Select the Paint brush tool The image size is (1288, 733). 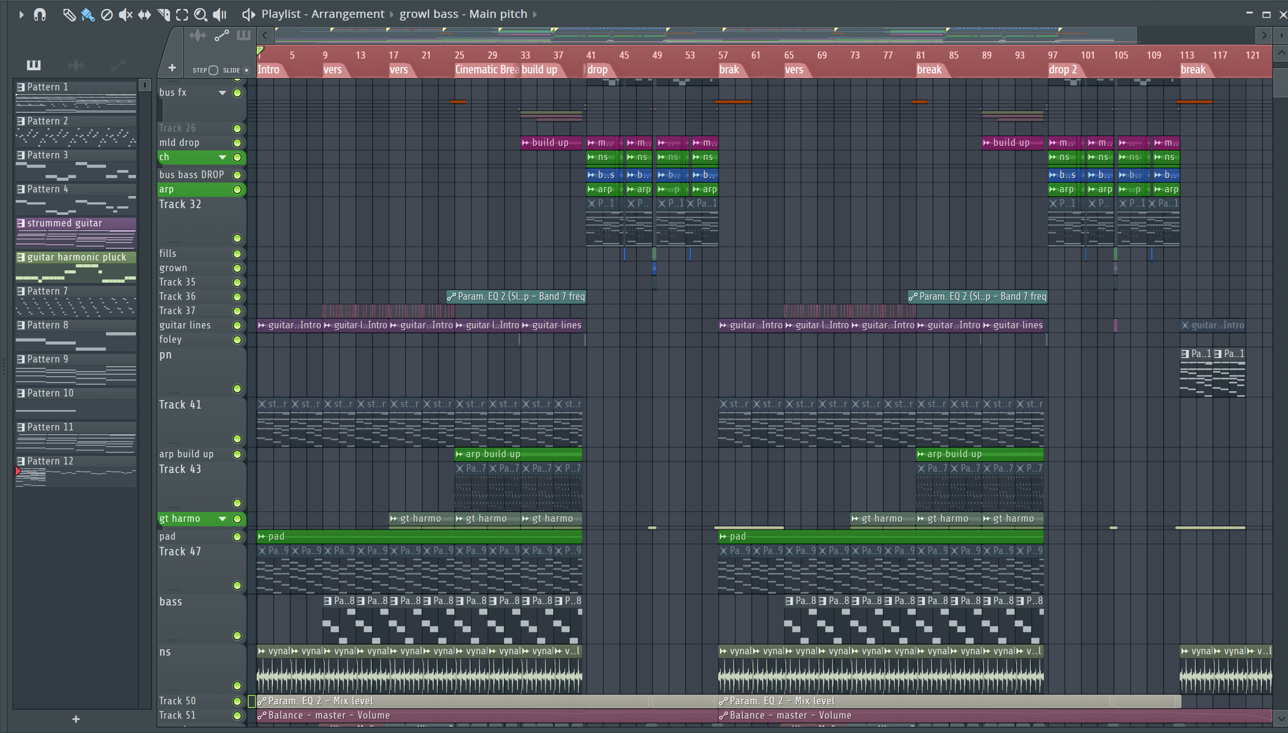[x=88, y=15]
